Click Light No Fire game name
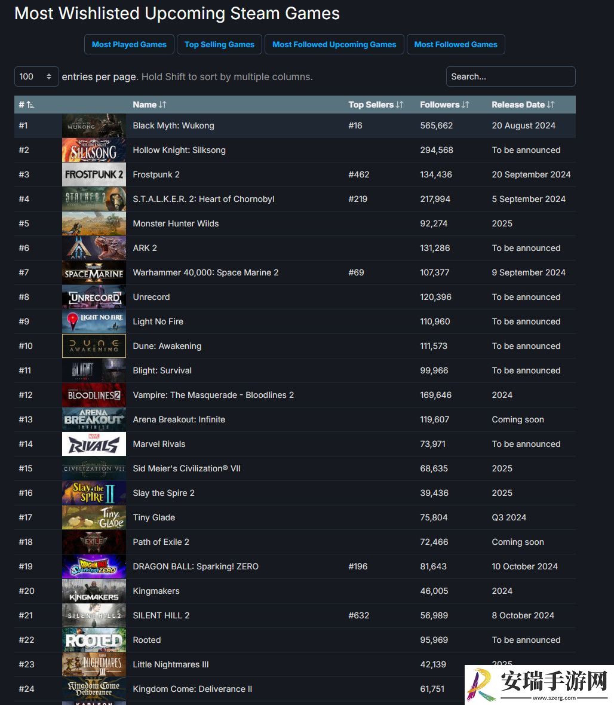Viewport: 614px width, 705px height. [158, 321]
